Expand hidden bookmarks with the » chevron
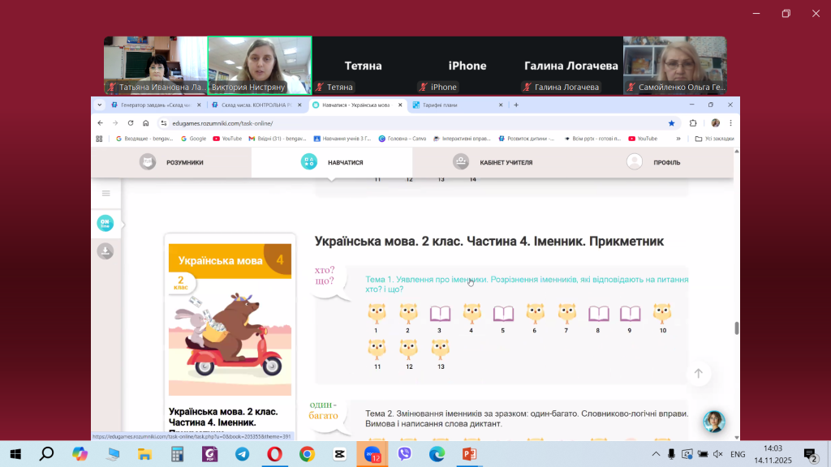 678,139
